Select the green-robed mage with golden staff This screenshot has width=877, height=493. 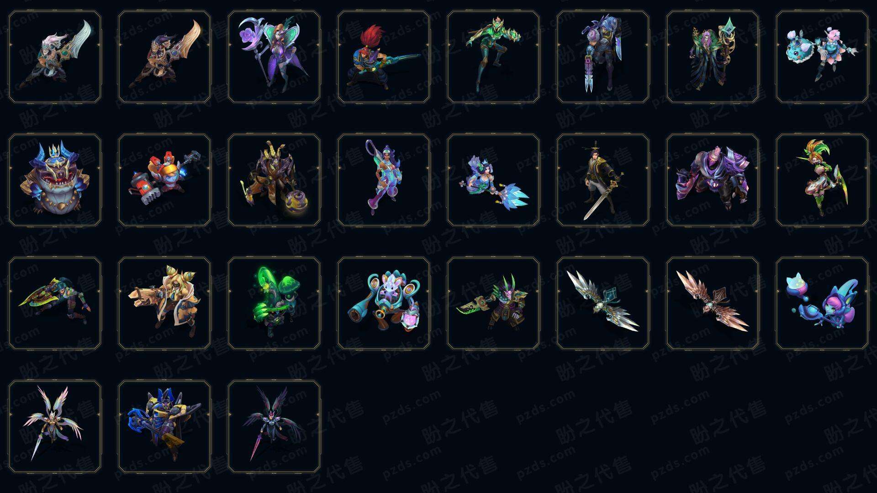click(x=713, y=57)
